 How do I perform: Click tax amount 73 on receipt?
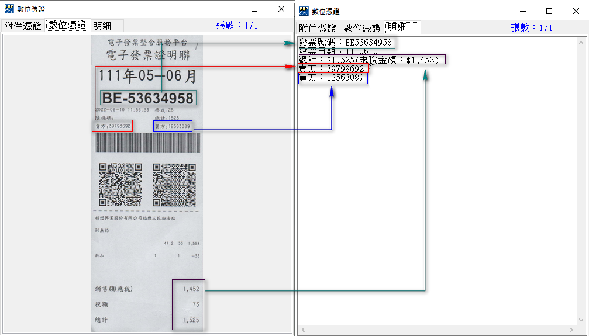[196, 304]
